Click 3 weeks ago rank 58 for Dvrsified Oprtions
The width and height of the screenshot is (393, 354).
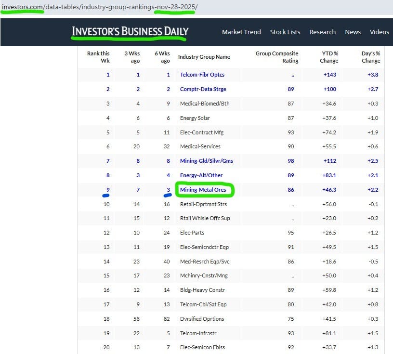[x=137, y=319]
